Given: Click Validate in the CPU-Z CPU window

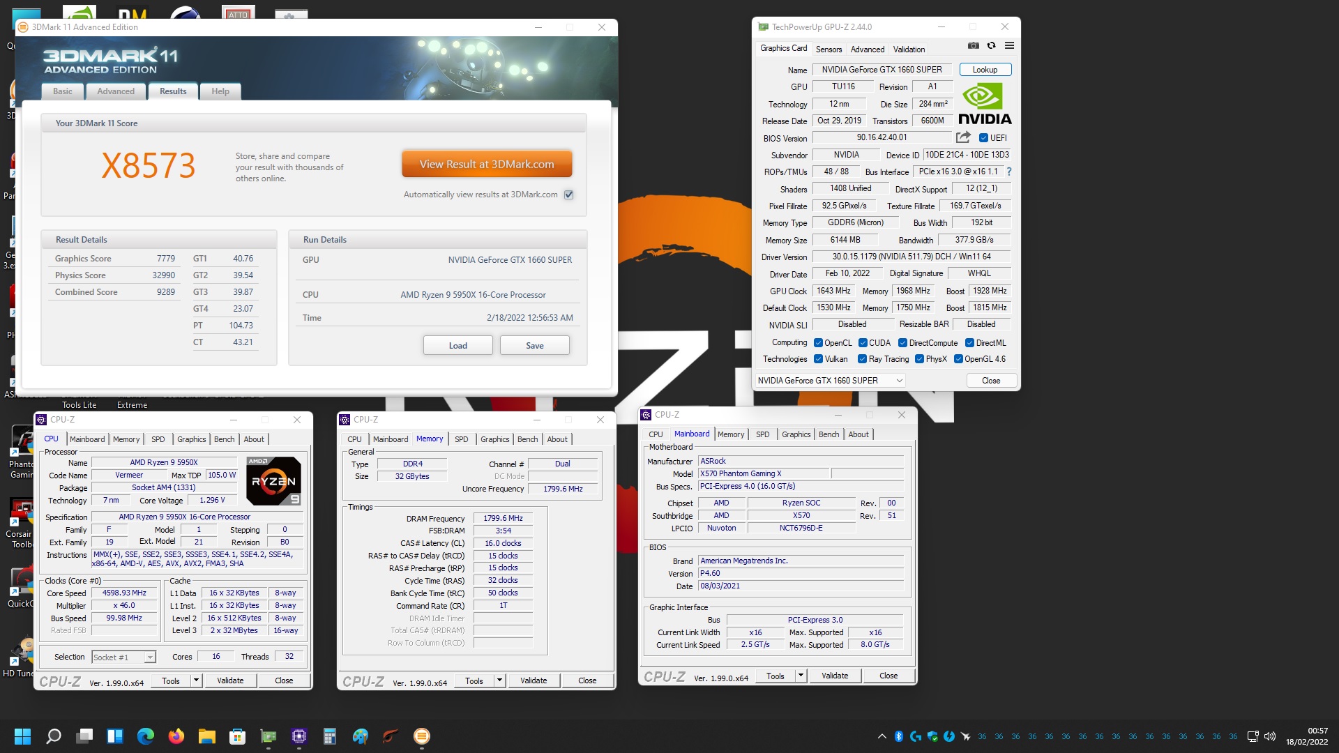Looking at the screenshot, I should click(x=230, y=680).
